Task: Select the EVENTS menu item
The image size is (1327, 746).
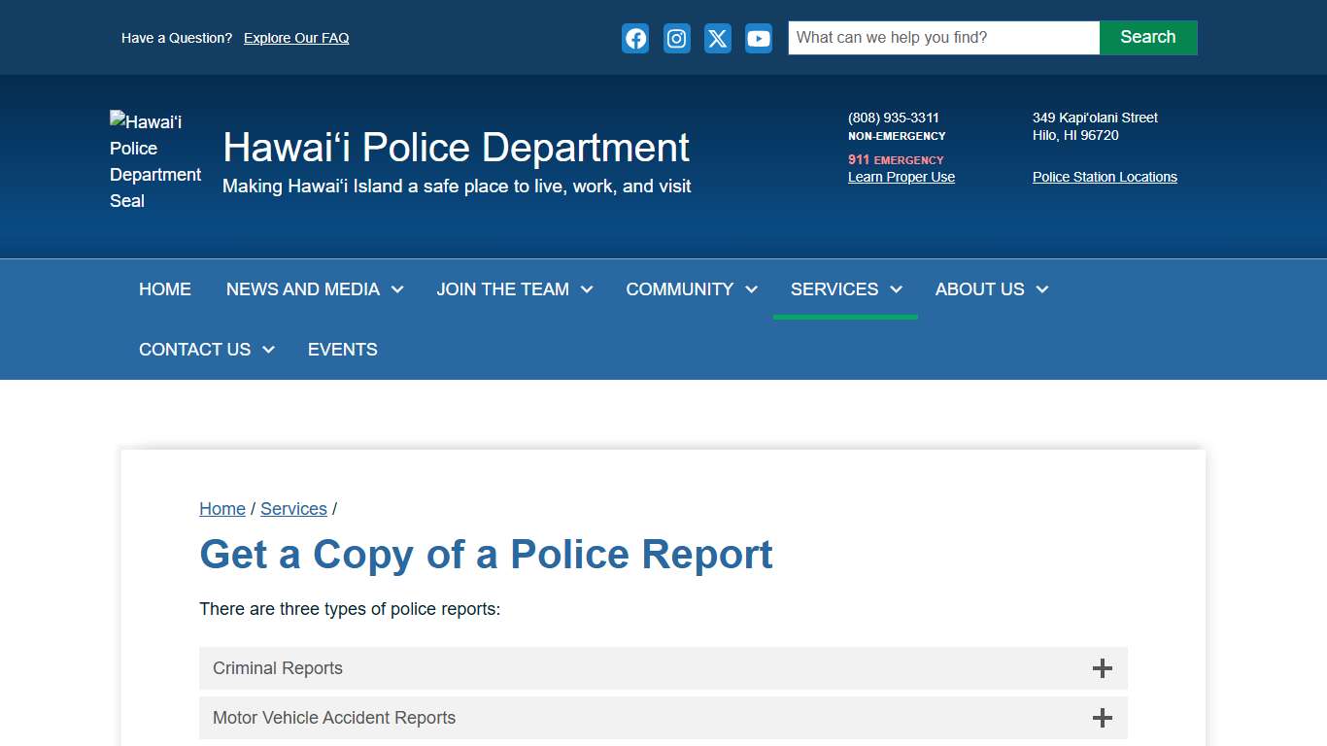Action: tap(342, 349)
